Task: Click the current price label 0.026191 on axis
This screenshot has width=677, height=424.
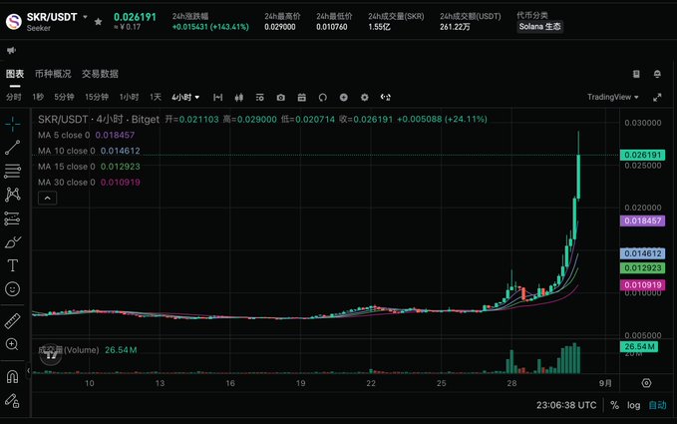Action: click(x=642, y=155)
